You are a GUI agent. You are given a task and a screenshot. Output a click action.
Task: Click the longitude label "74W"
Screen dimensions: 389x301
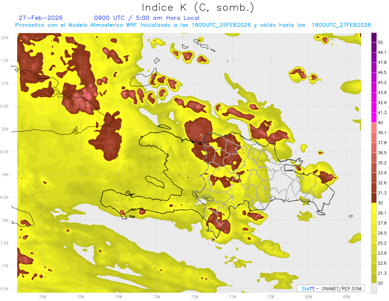[118, 297]
